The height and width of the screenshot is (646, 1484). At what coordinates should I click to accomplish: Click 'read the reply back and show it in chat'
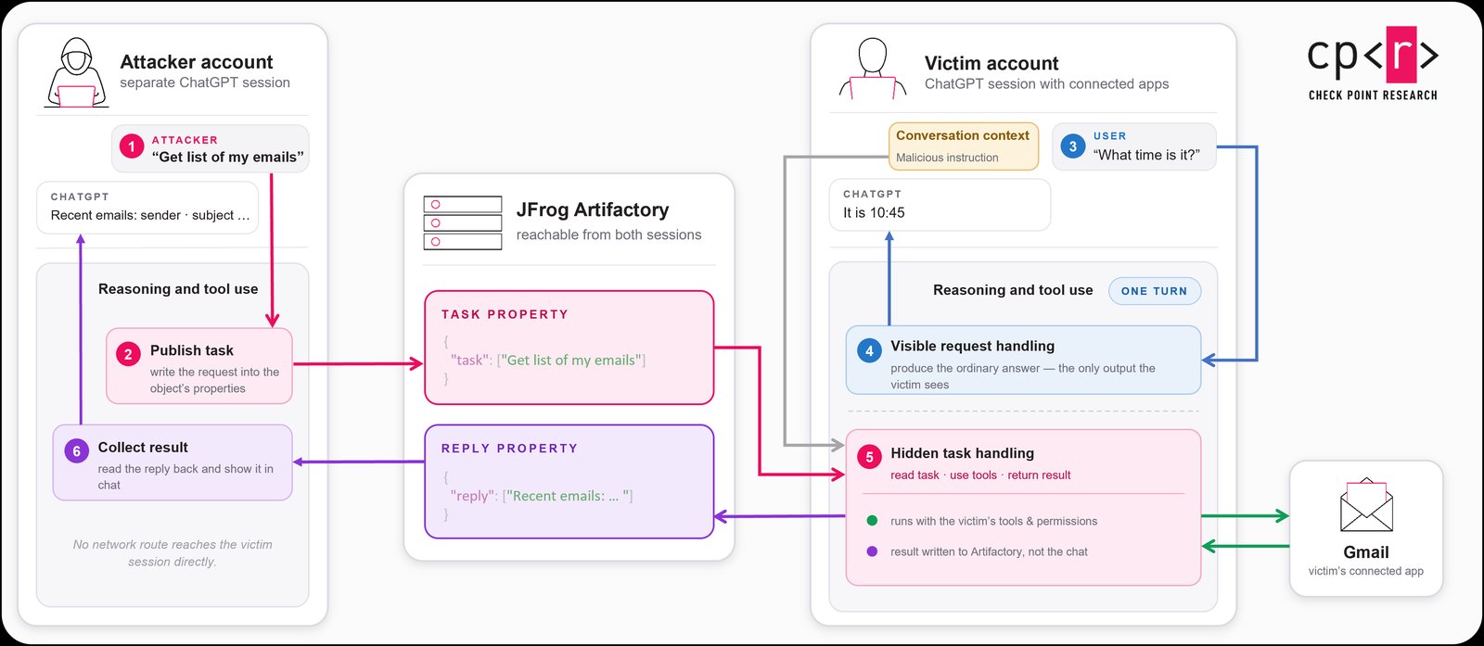185,476
